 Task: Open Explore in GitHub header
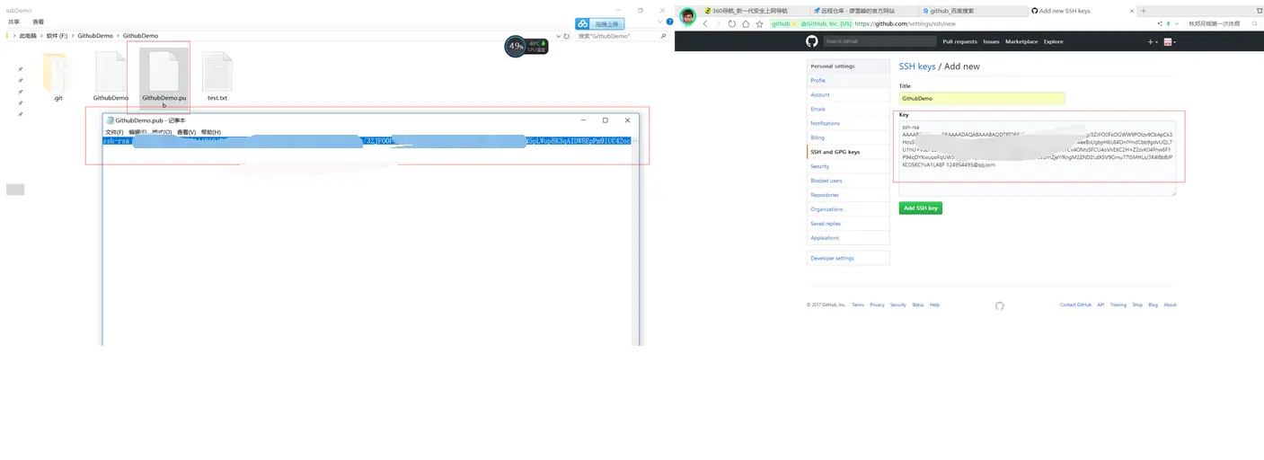1053,41
